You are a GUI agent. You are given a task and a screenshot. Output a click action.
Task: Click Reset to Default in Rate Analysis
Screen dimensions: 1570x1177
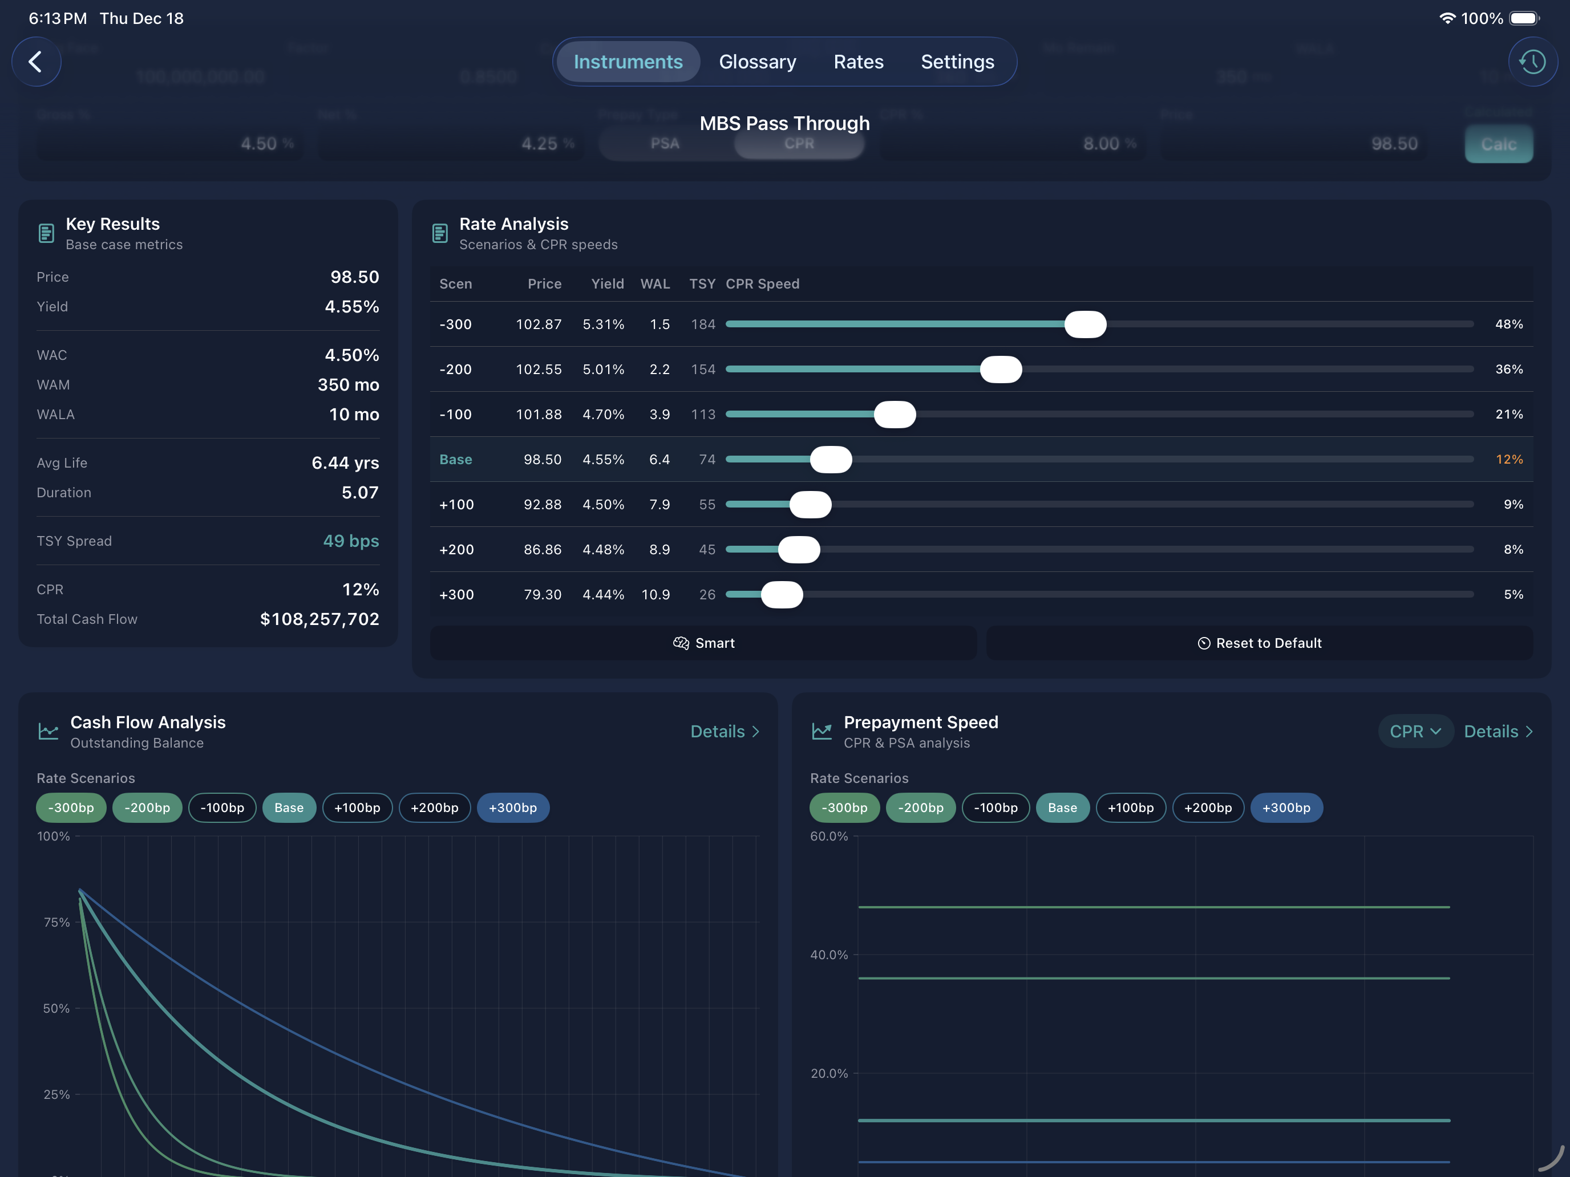(1260, 643)
